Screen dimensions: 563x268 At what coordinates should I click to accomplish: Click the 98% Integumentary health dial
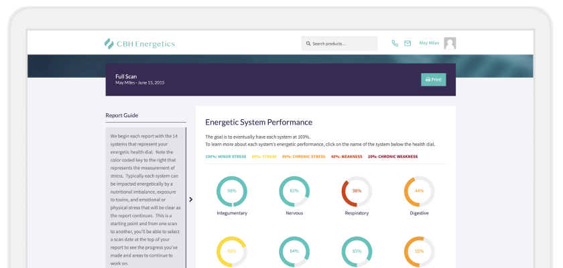point(232,191)
